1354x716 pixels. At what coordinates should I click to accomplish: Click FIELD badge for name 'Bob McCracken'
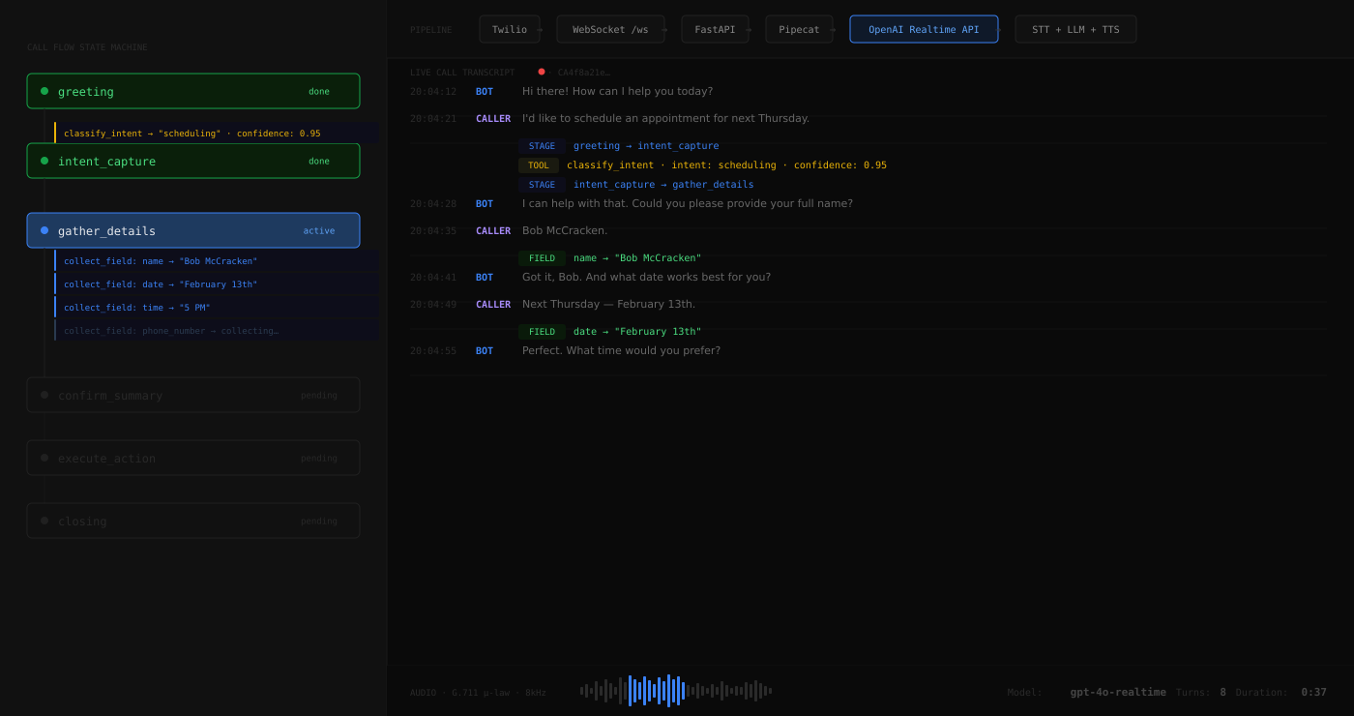click(x=542, y=258)
